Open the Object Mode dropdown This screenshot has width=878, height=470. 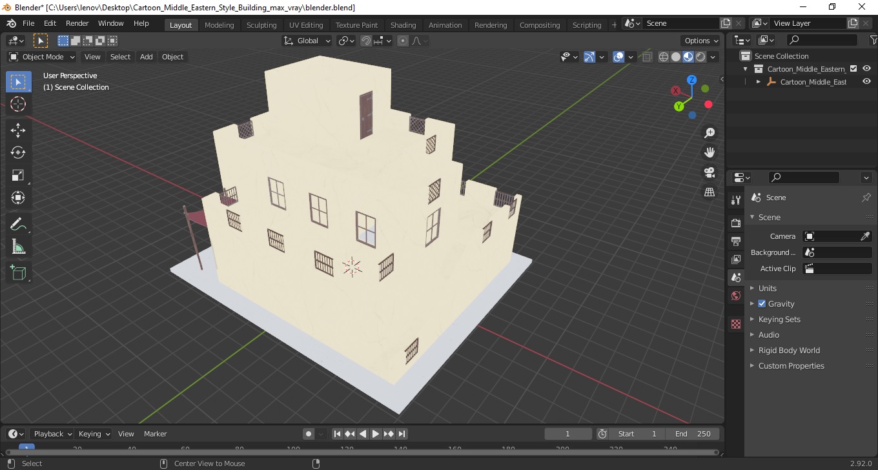point(42,57)
